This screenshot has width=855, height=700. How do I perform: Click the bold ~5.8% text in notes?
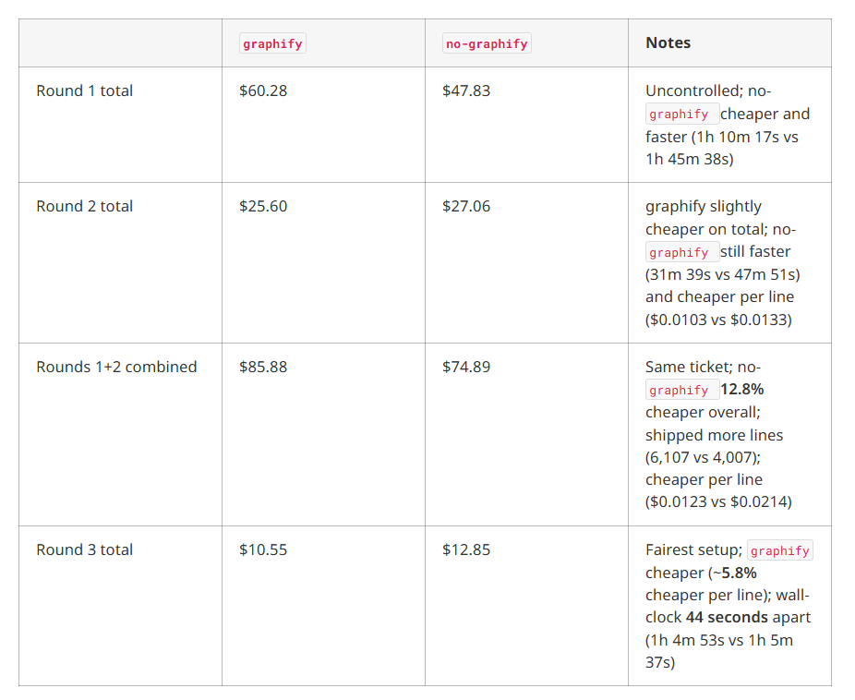[734, 573]
